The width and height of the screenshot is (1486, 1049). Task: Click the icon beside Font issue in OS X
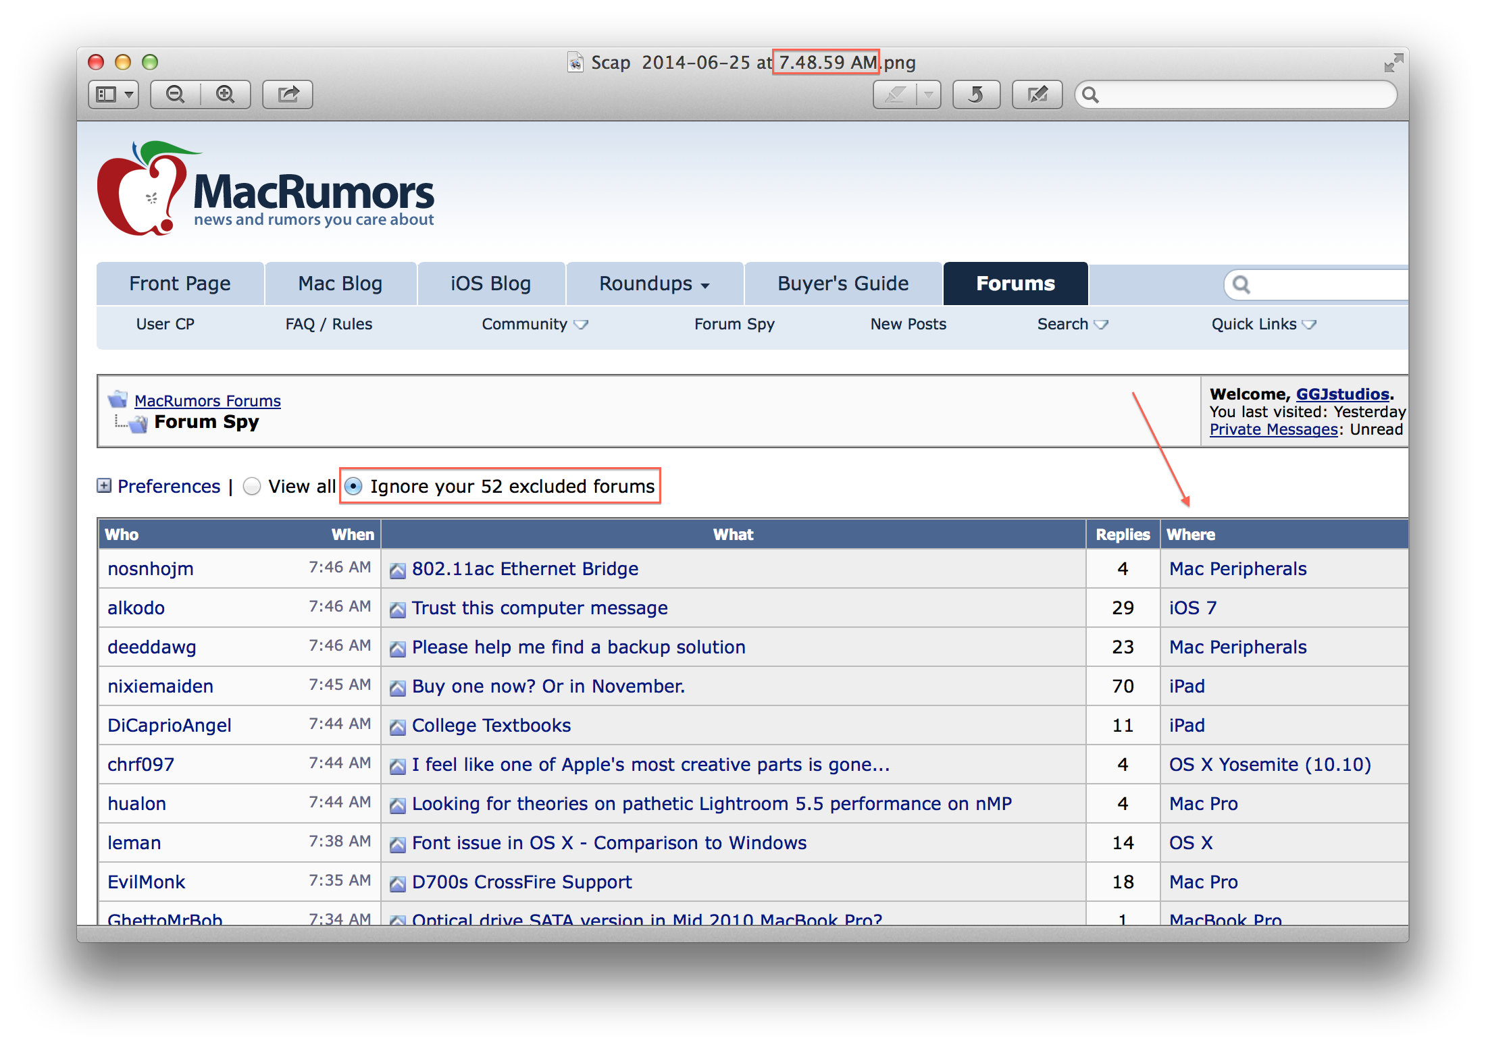point(398,845)
